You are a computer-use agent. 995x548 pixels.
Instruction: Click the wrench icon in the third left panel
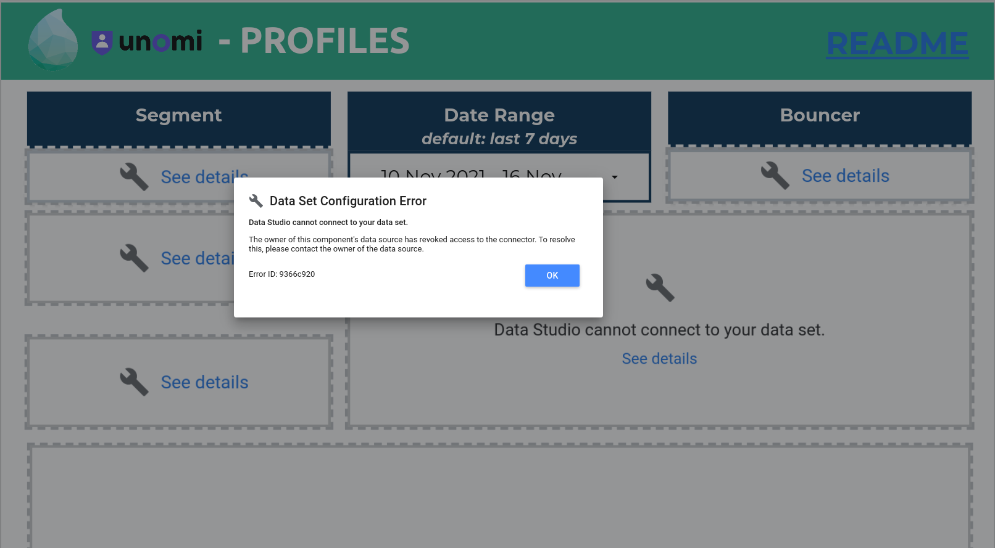pyautogui.click(x=134, y=382)
